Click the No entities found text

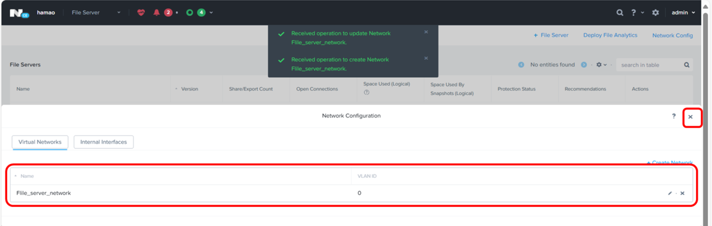click(x=552, y=65)
